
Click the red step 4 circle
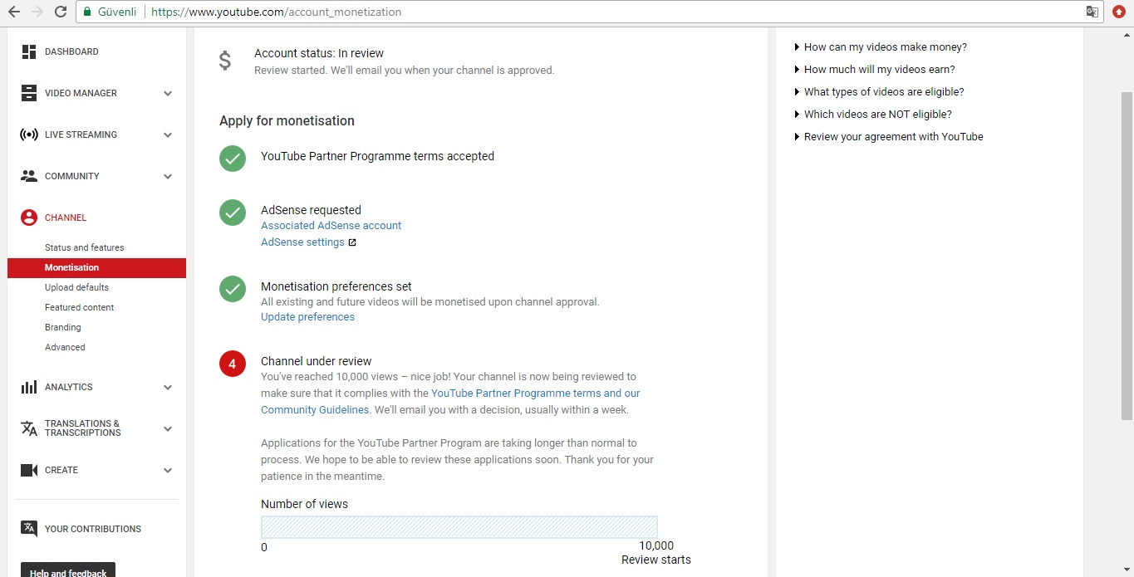pos(233,364)
